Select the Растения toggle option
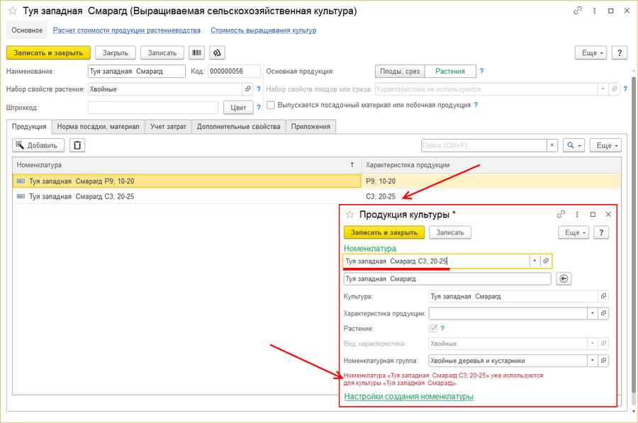Image resolution: width=638 pixels, height=423 pixels. (x=450, y=71)
